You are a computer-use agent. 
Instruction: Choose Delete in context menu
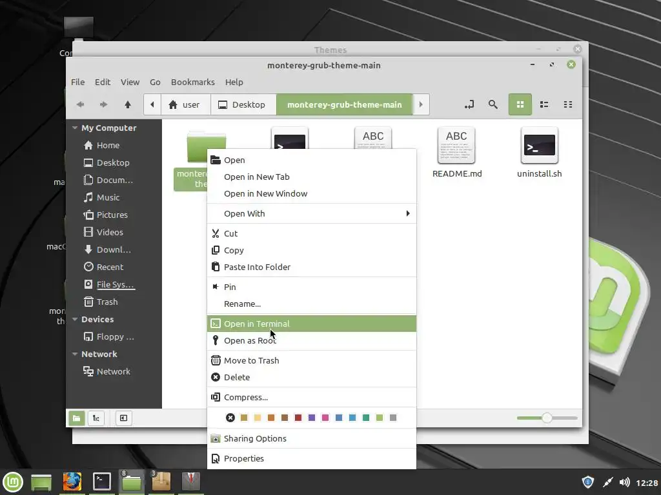point(312,377)
